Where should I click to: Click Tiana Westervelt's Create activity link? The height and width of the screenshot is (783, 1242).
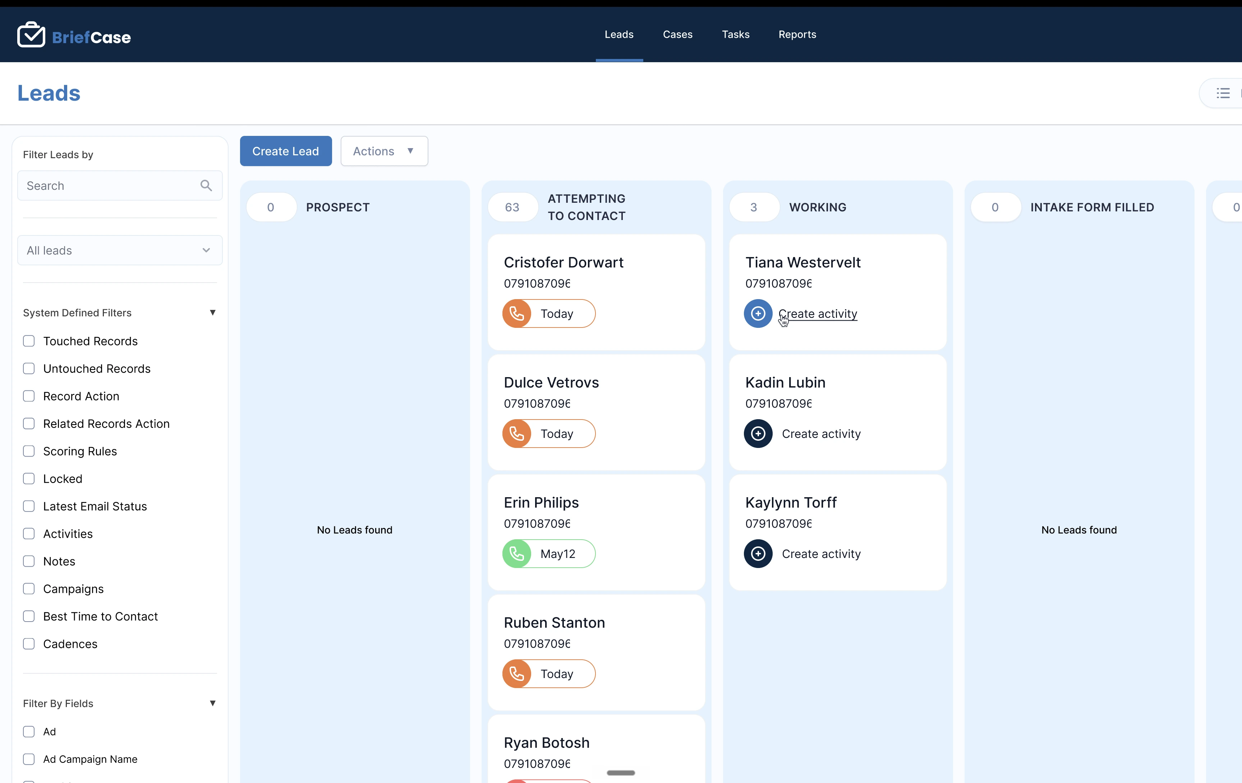(818, 313)
